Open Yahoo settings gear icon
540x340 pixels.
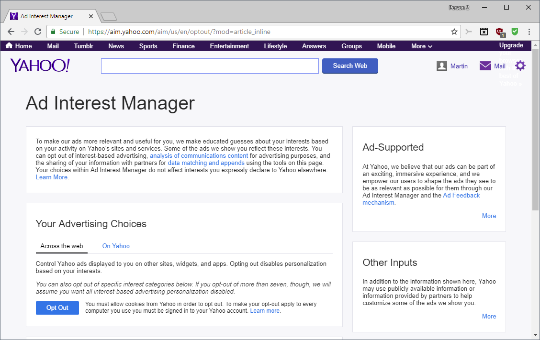coord(520,66)
